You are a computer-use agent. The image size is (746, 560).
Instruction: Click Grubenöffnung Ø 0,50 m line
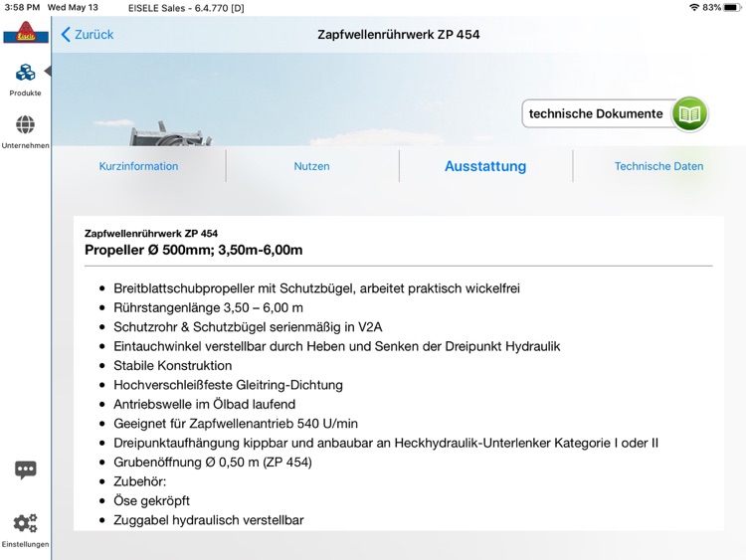point(213,462)
